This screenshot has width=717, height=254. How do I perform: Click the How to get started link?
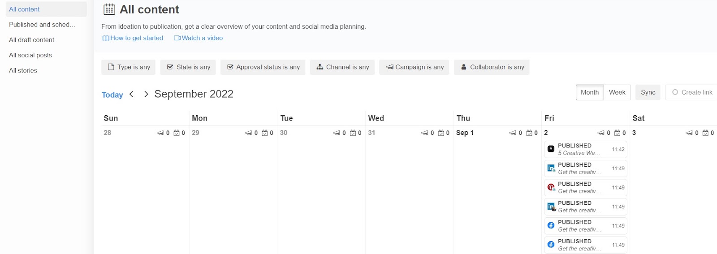133,38
